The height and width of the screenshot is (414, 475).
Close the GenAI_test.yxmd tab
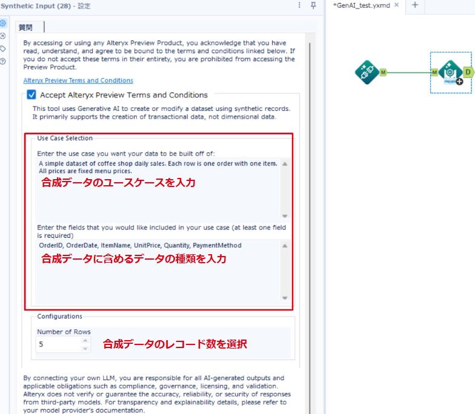point(396,5)
